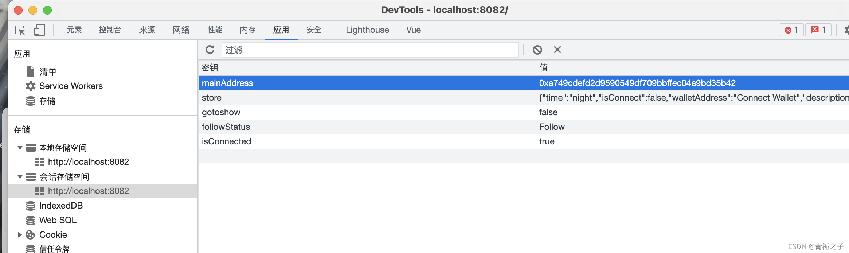Click the inspect element picker icon

[20, 30]
